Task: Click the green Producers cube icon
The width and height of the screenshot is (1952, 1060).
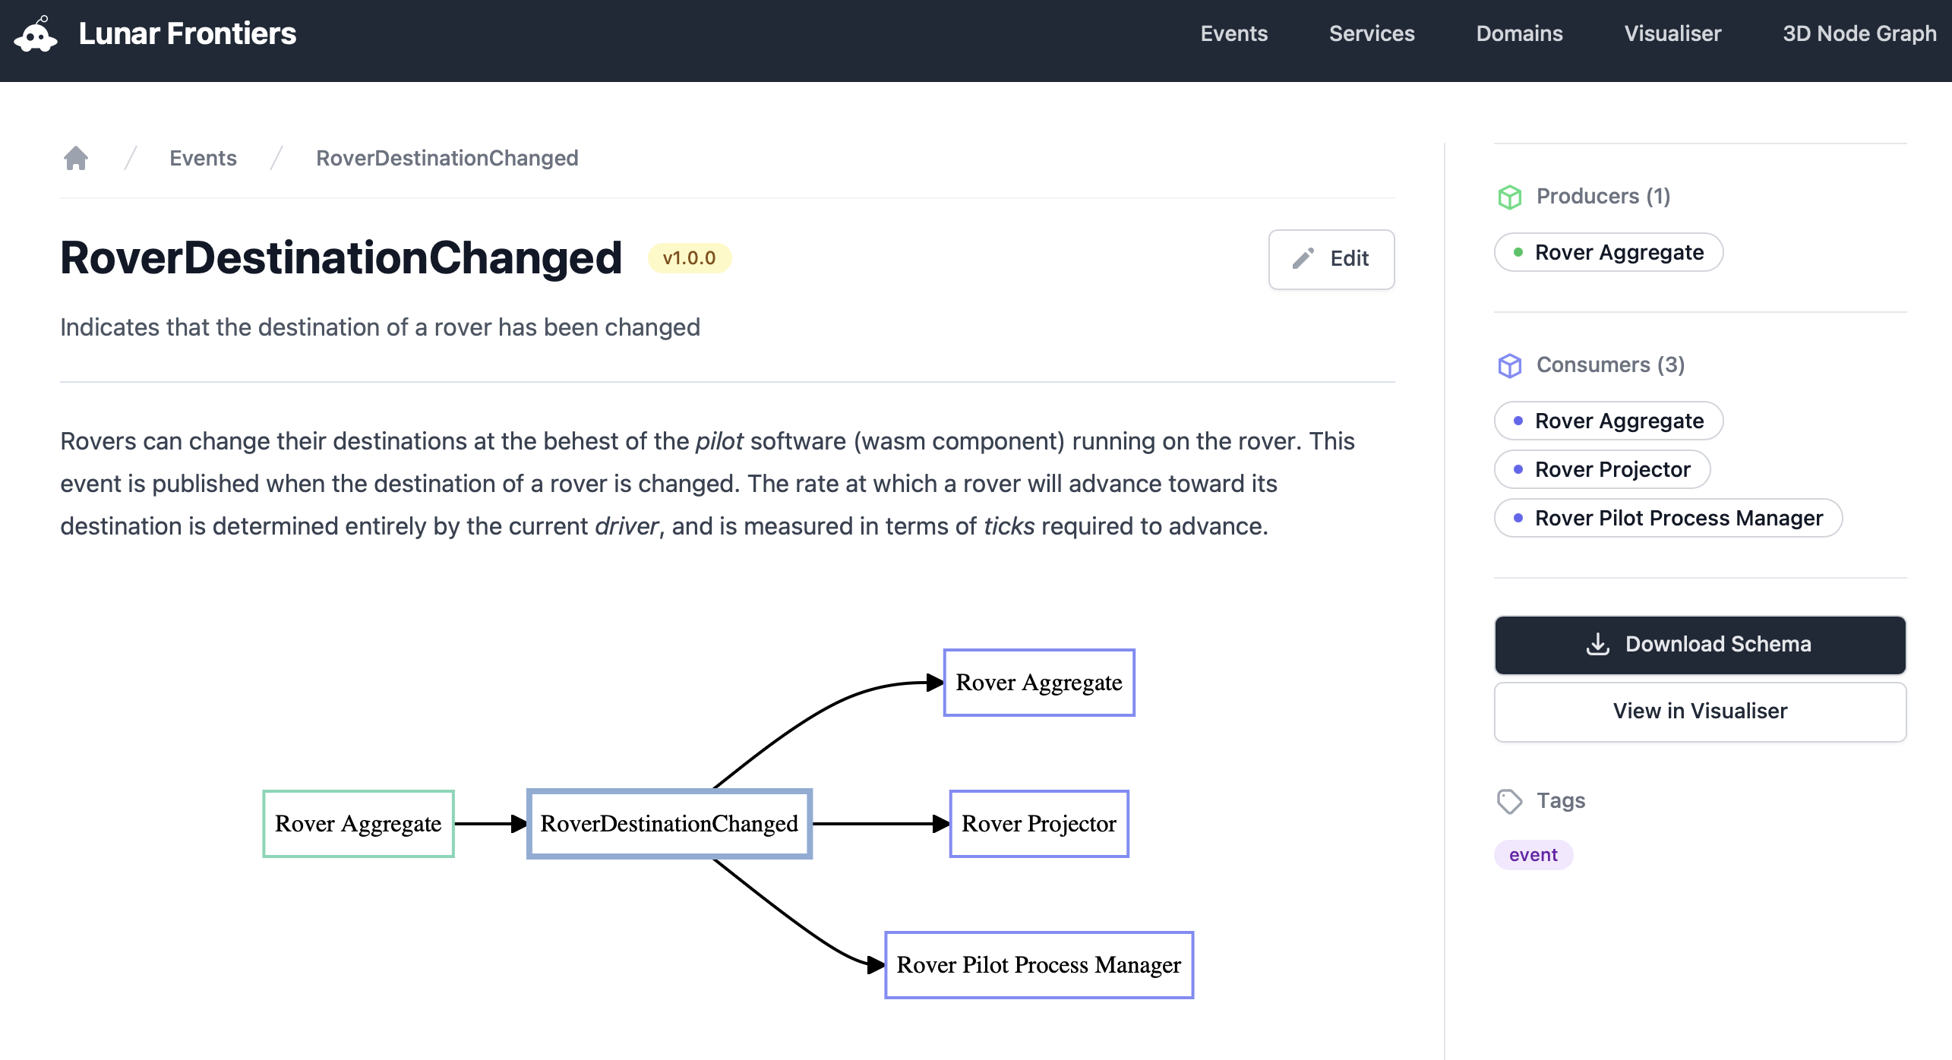Action: (1510, 197)
